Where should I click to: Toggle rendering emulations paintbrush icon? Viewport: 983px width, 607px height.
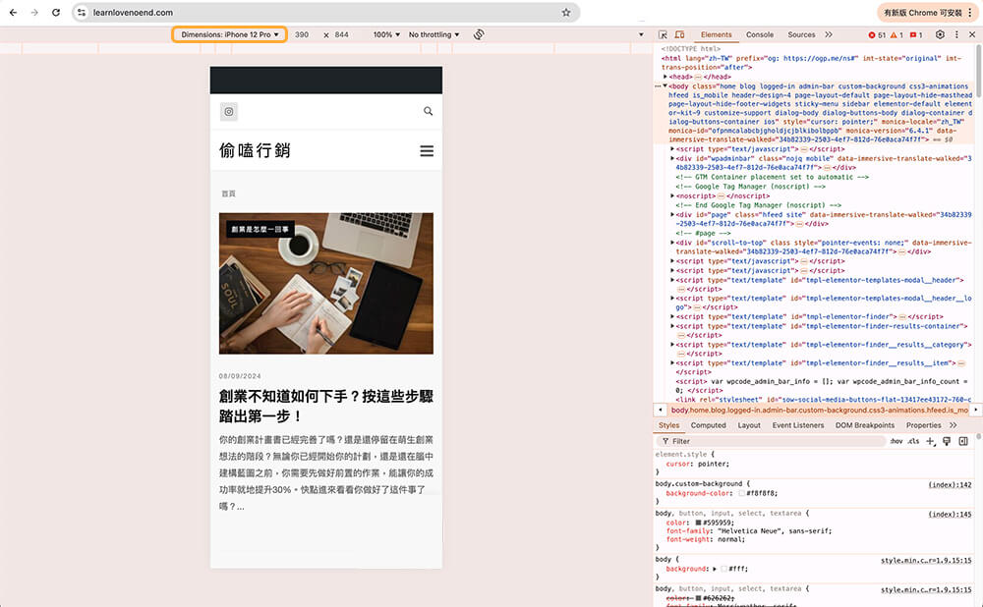947,441
